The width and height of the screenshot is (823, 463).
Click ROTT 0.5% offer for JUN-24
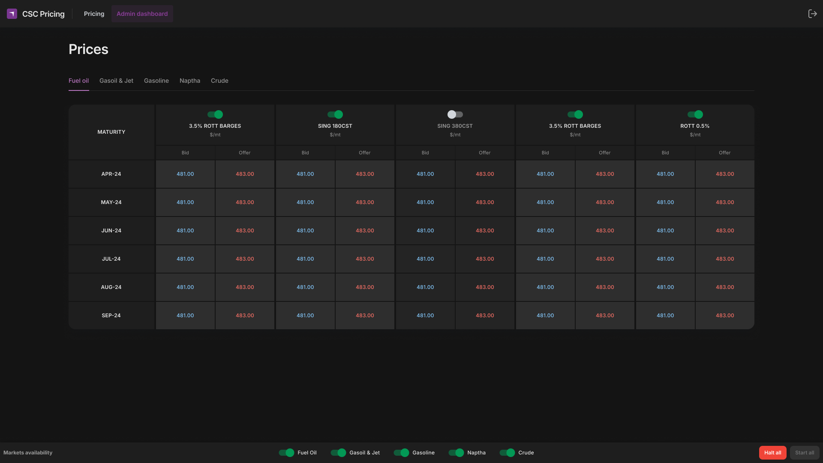(725, 231)
